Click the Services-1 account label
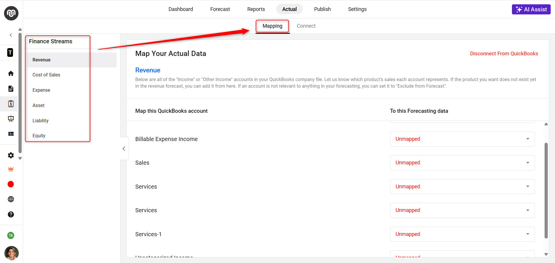 pyautogui.click(x=148, y=234)
